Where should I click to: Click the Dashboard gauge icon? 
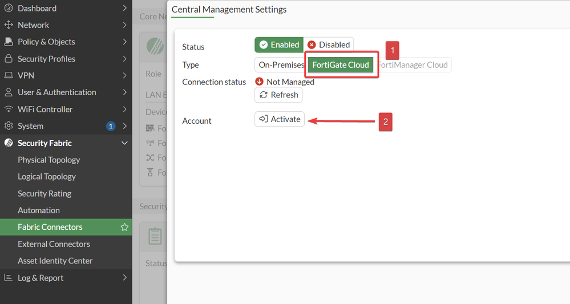pyautogui.click(x=8, y=9)
